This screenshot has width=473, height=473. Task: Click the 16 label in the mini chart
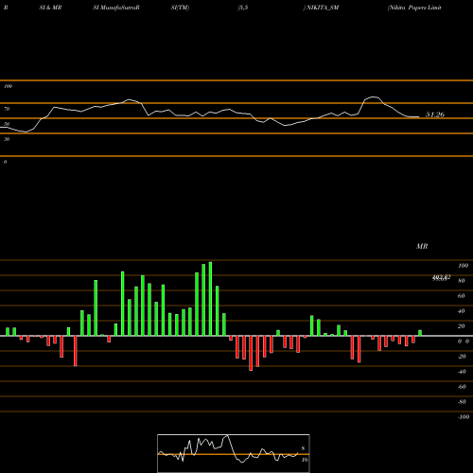point(305,460)
